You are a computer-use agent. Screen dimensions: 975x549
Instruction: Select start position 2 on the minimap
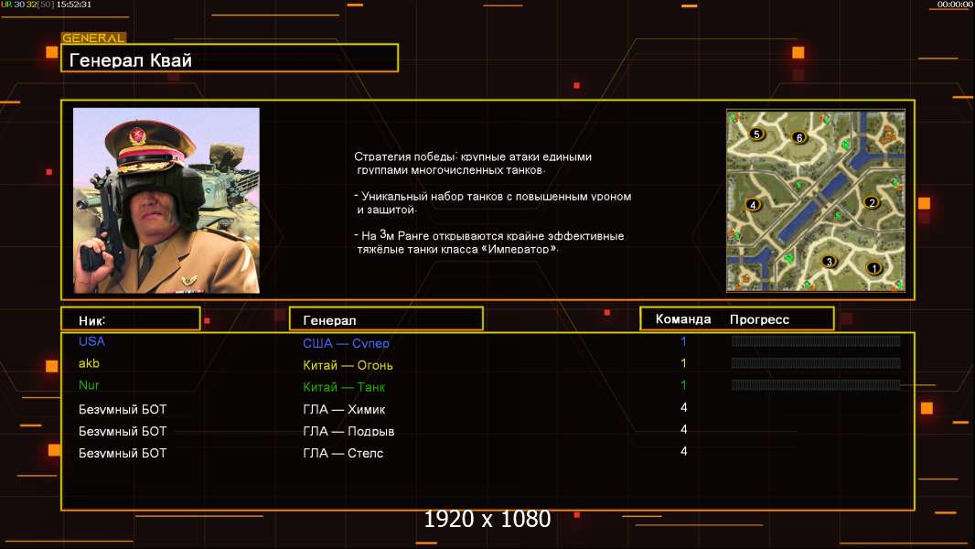tap(872, 202)
